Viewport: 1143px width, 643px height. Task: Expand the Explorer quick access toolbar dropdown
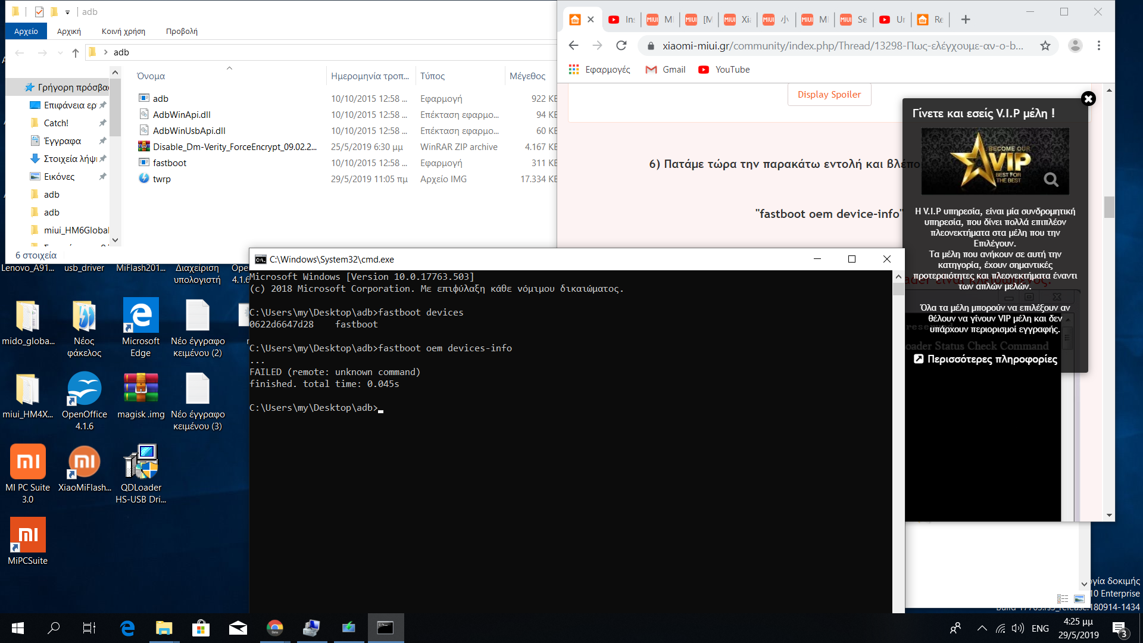(67, 12)
